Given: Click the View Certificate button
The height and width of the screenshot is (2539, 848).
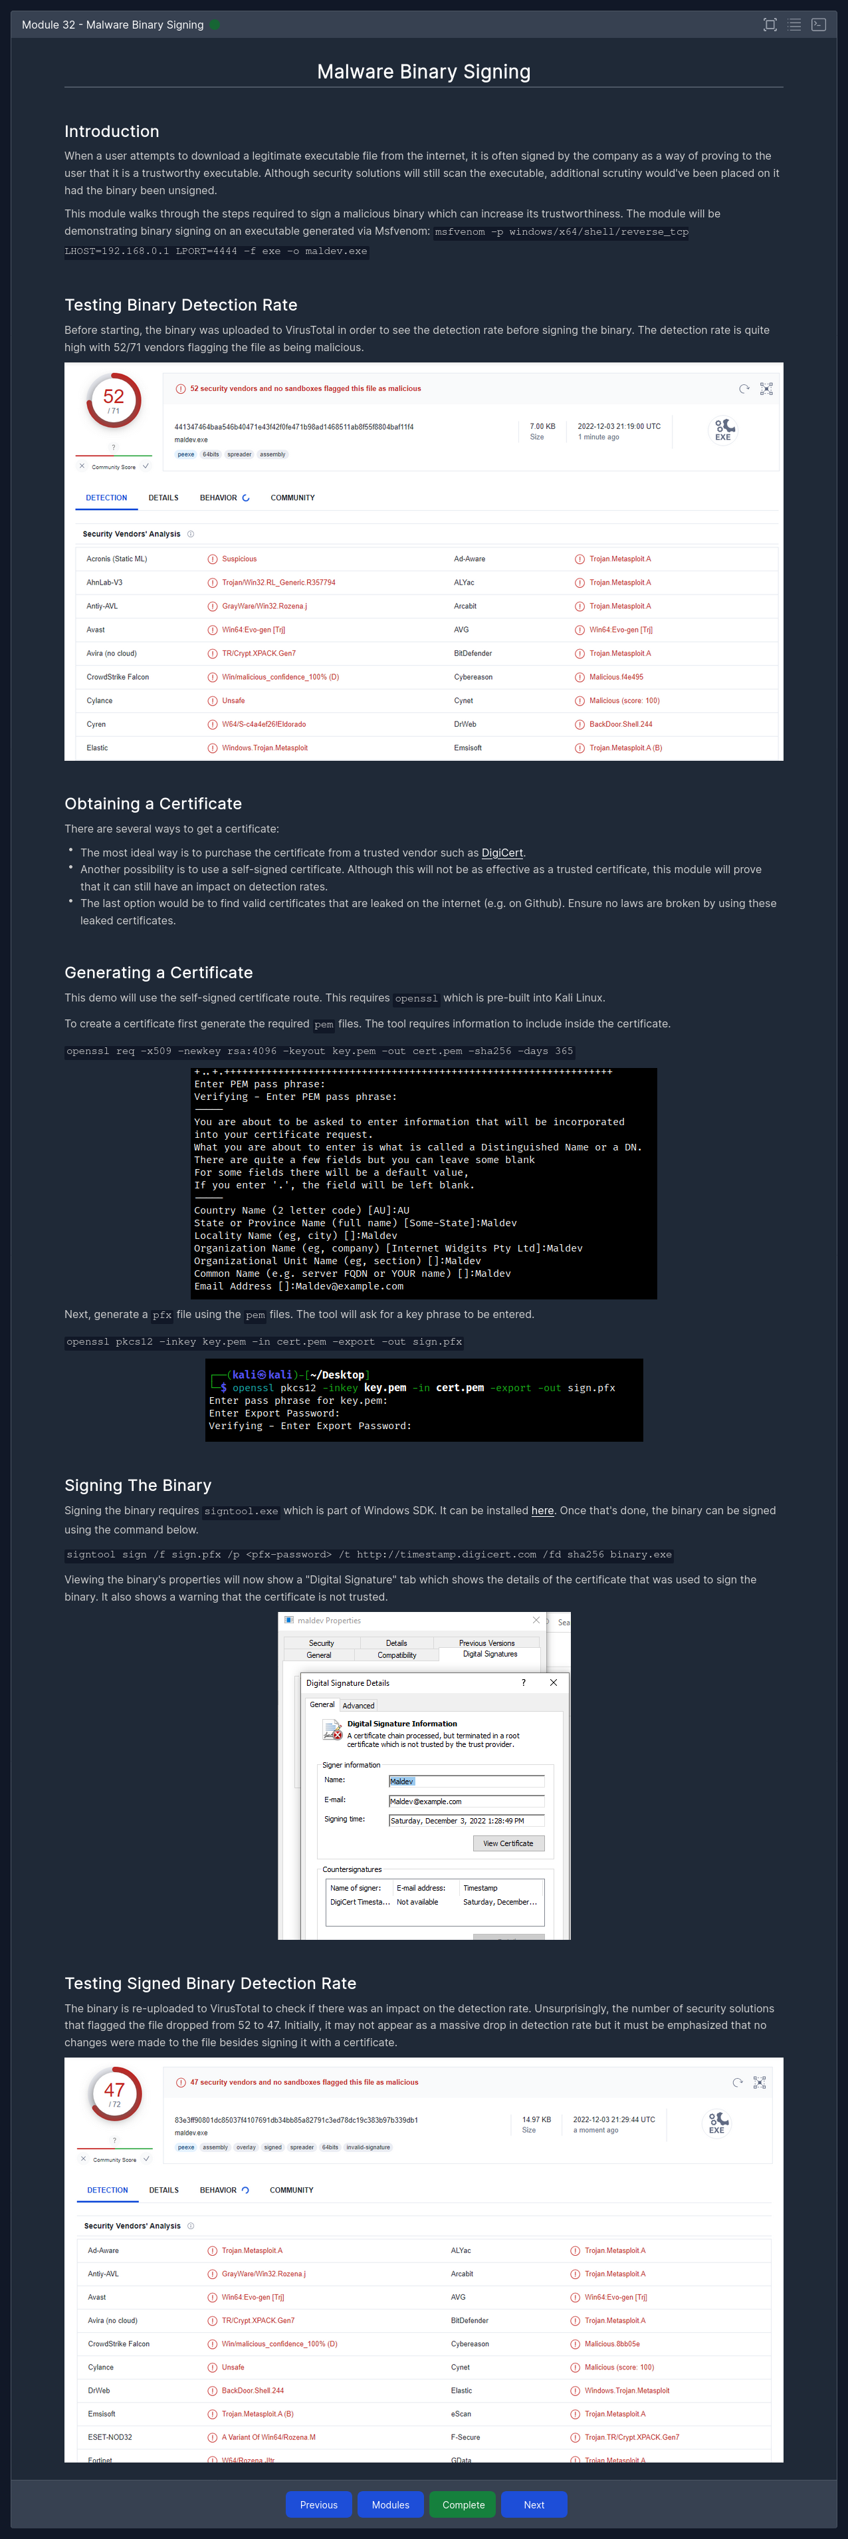Looking at the screenshot, I should [x=508, y=1843].
